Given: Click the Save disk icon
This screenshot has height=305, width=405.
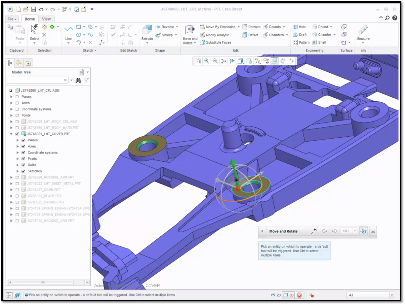Looking at the screenshot, I should tap(33, 9).
